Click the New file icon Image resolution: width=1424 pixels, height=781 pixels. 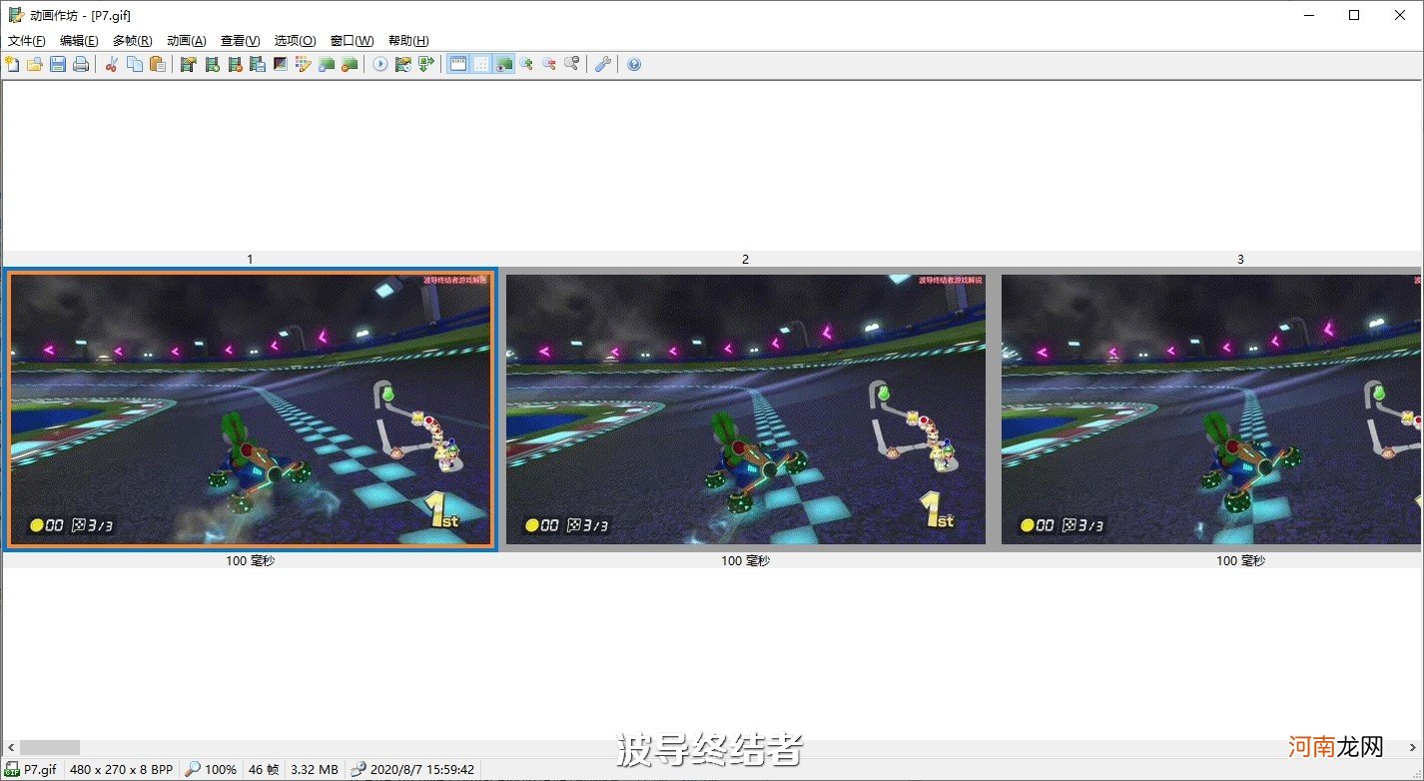click(12, 64)
